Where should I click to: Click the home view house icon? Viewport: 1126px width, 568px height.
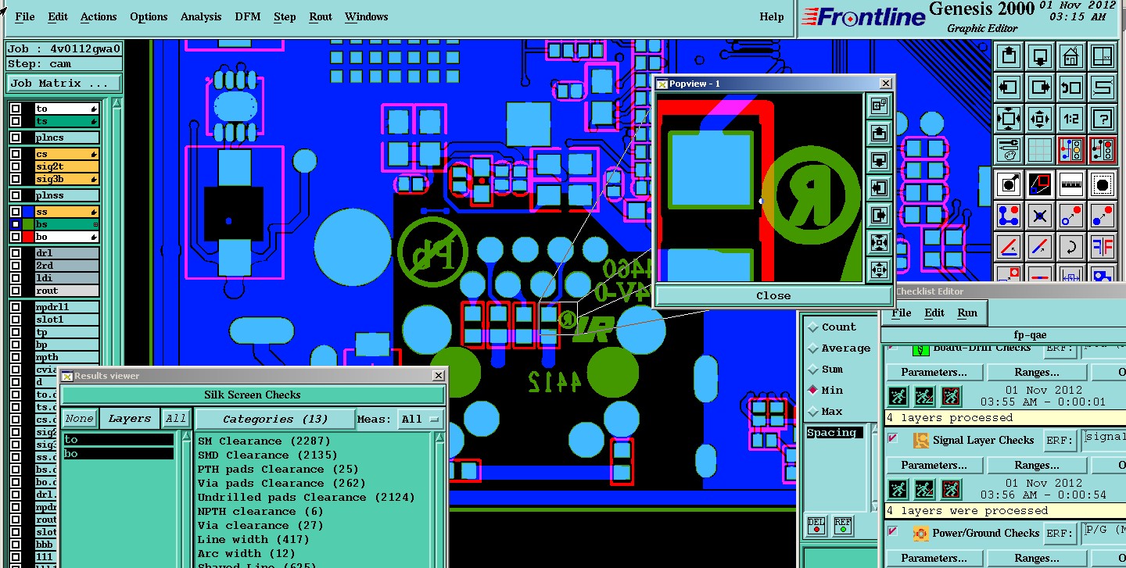(1070, 56)
